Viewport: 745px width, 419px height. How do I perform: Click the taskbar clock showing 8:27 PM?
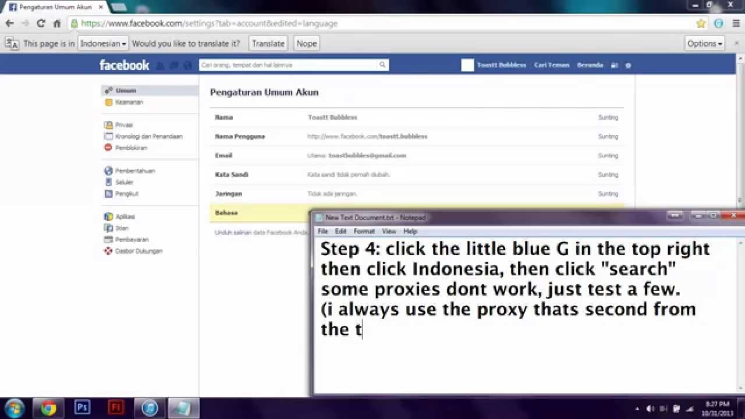point(716,408)
